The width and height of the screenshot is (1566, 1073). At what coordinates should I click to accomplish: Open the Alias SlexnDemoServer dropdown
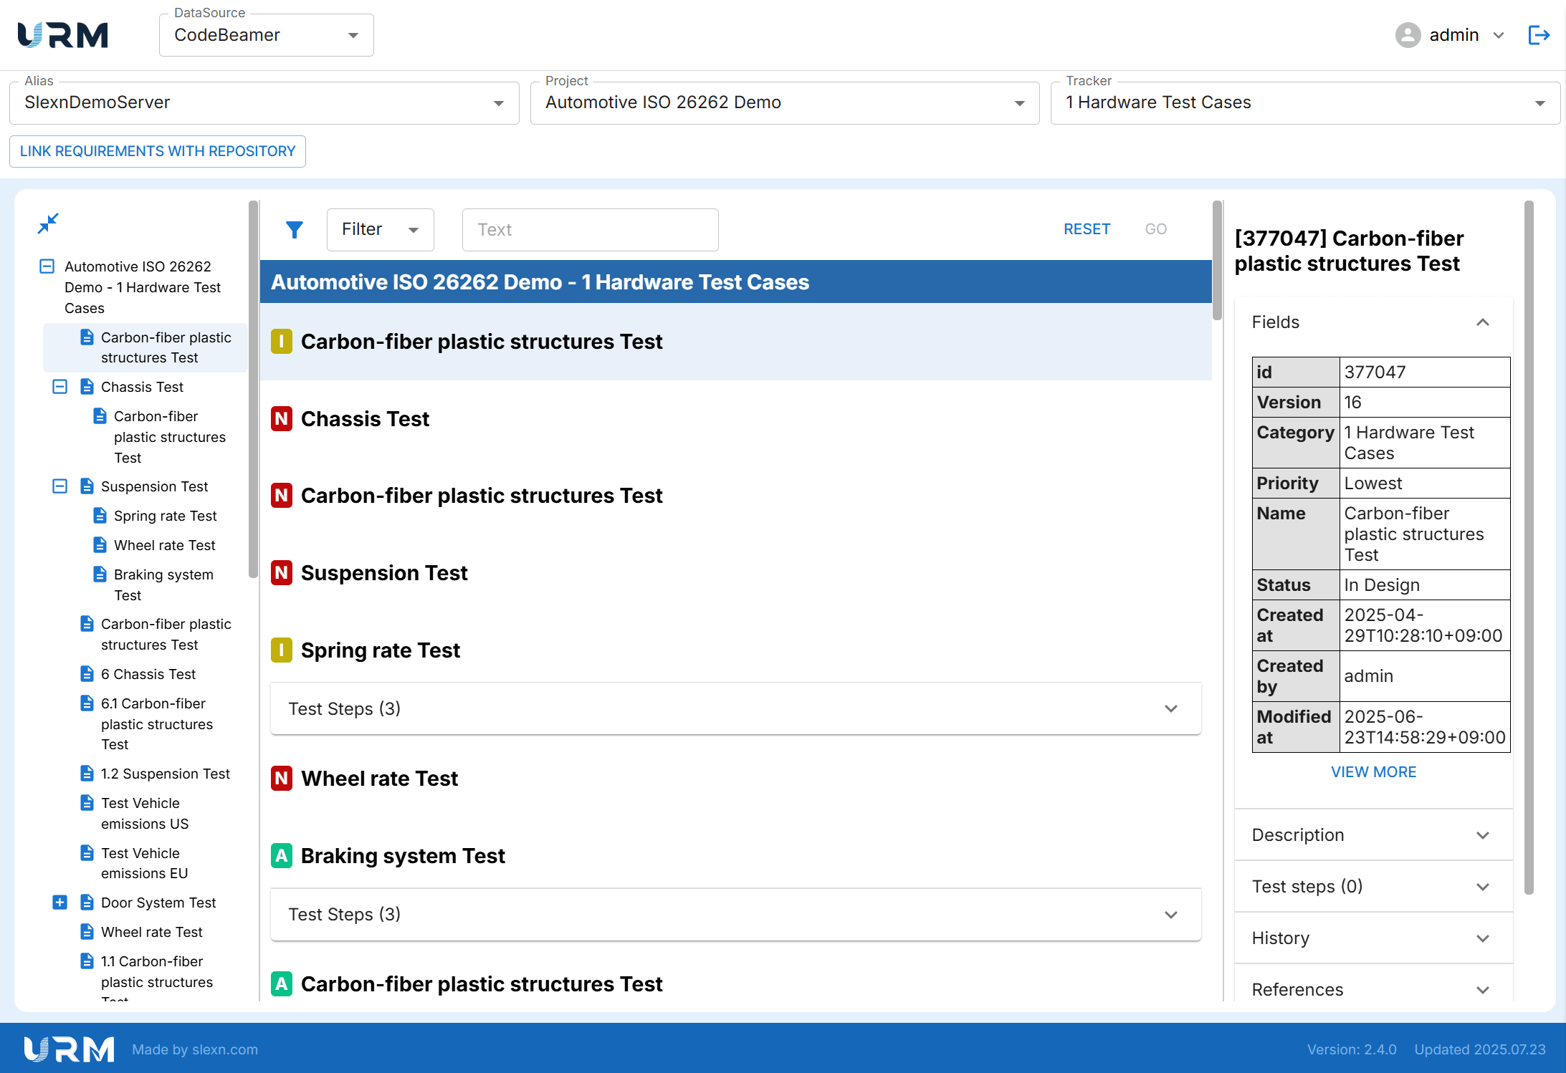click(264, 102)
